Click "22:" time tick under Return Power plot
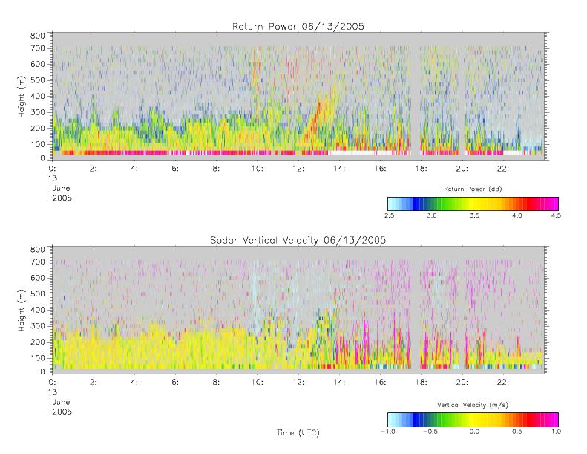587x454 pixels. 502,169
